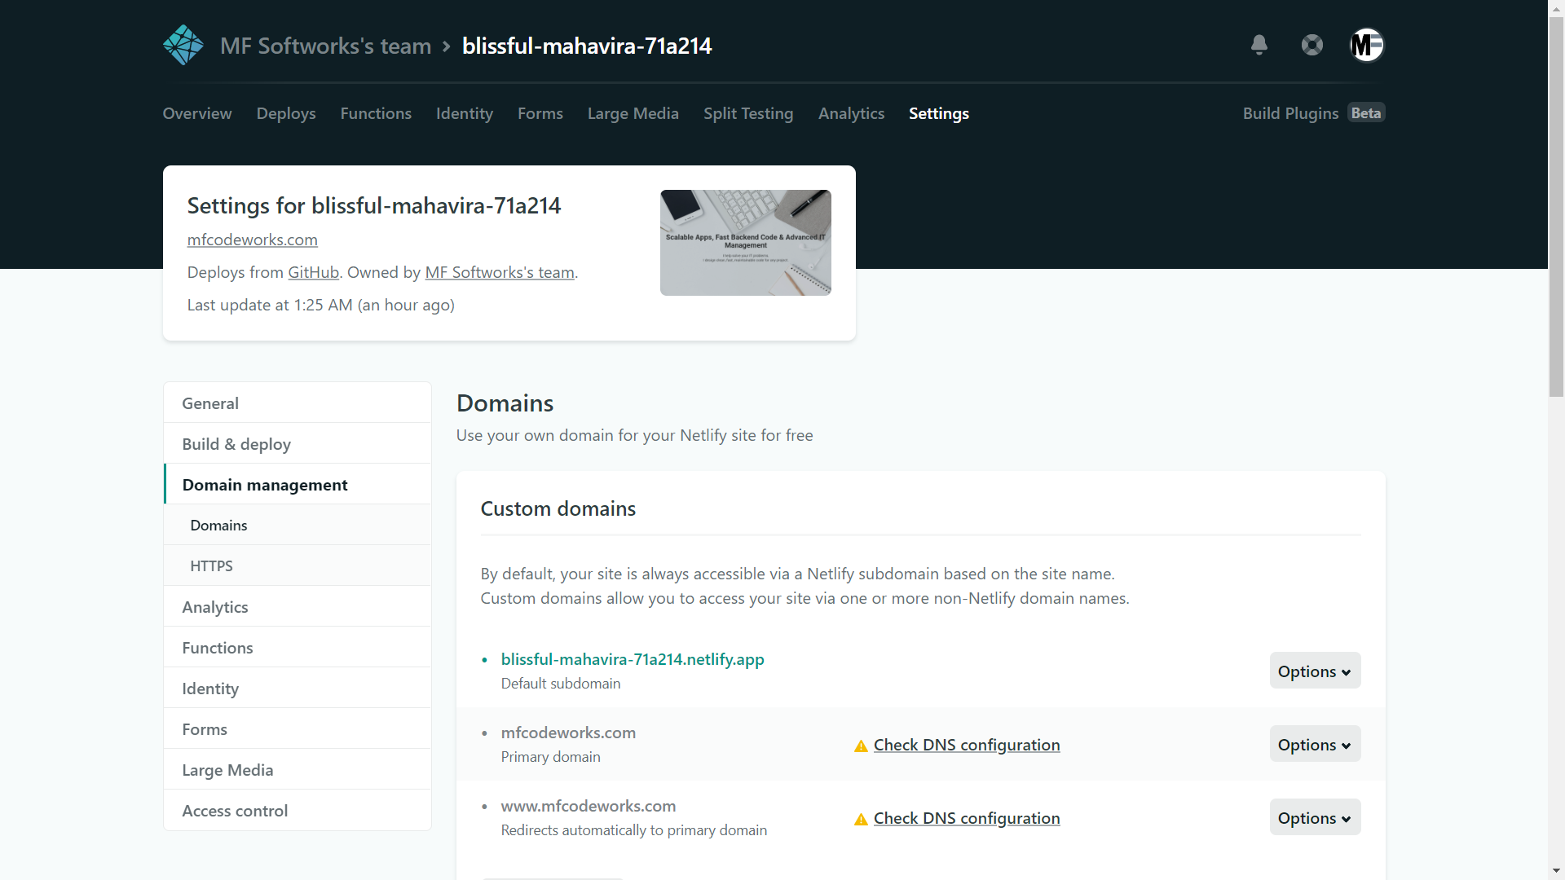Open the GitHub repository link

coord(313,272)
